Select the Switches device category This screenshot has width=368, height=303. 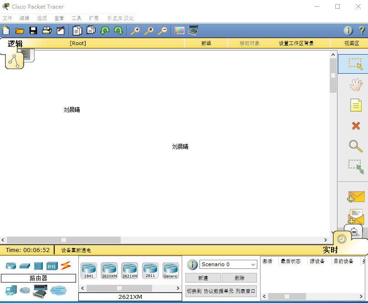pyautogui.click(x=25, y=266)
